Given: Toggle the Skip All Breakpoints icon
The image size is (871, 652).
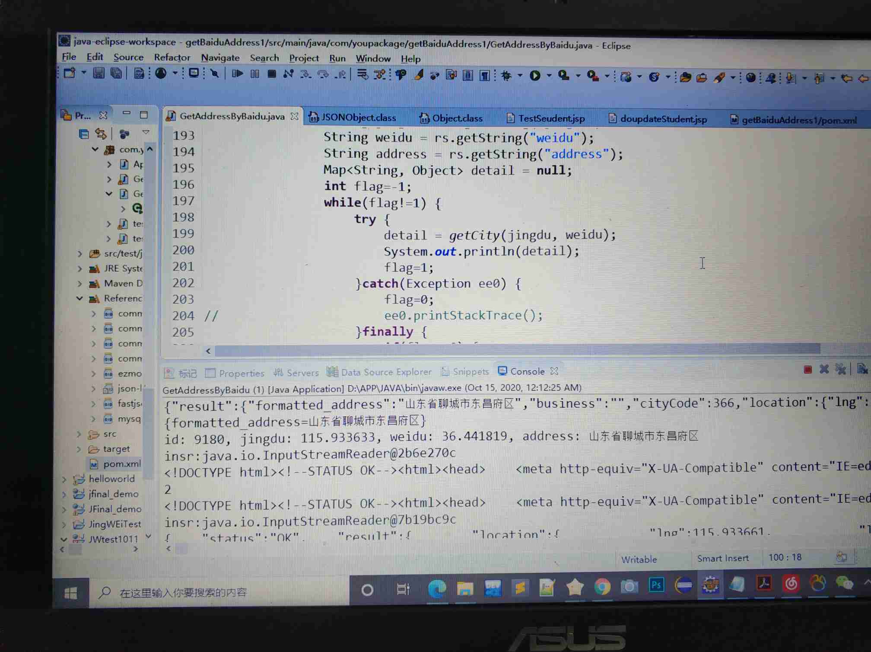Looking at the screenshot, I should point(214,74).
